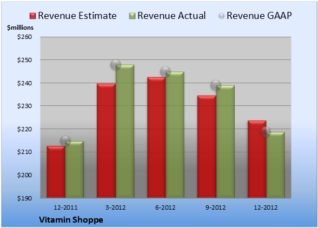Click the '$250' y-axis value

click(24, 60)
